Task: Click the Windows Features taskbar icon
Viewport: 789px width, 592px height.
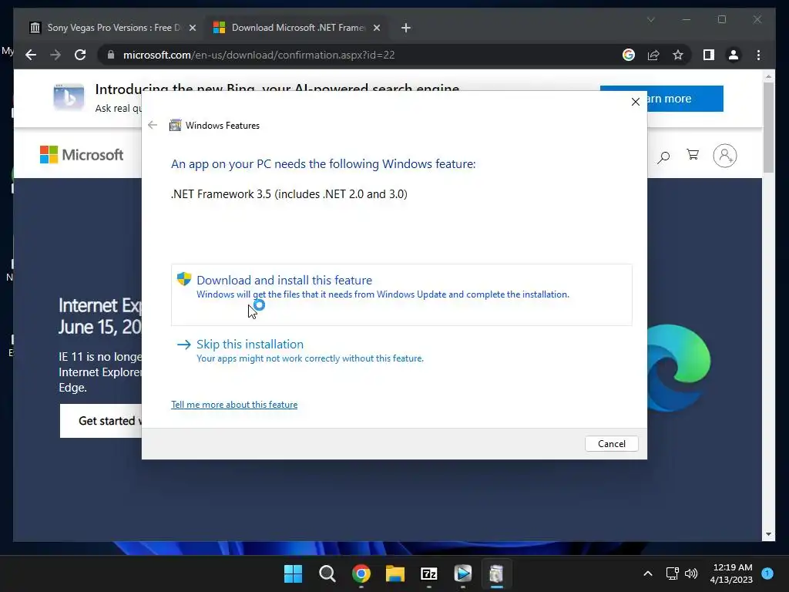Action: (496, 573)
